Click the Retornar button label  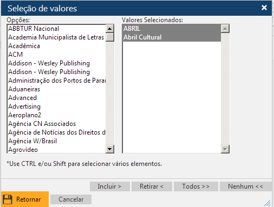[29, 199]
